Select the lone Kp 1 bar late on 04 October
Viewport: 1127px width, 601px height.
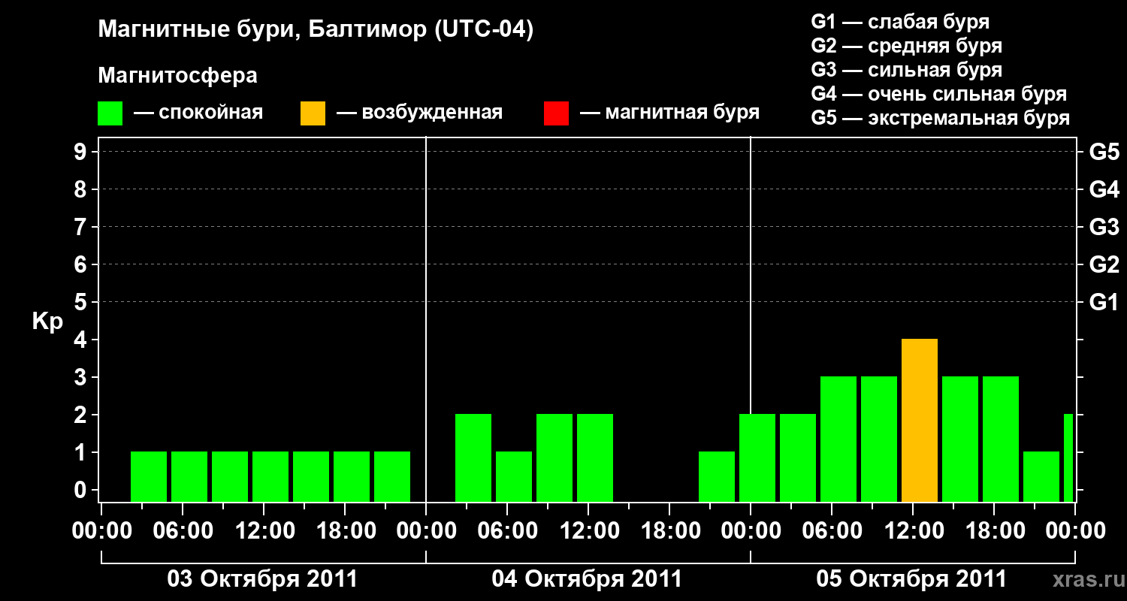click(x=717, y=477)
